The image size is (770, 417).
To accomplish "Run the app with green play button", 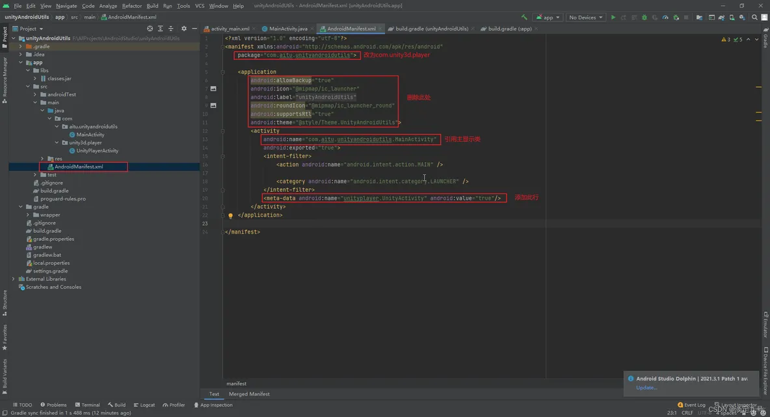I will click(613, 17).
